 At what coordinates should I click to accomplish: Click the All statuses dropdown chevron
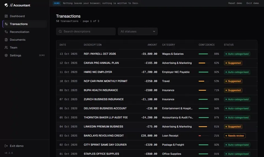[x=154, y=31]
